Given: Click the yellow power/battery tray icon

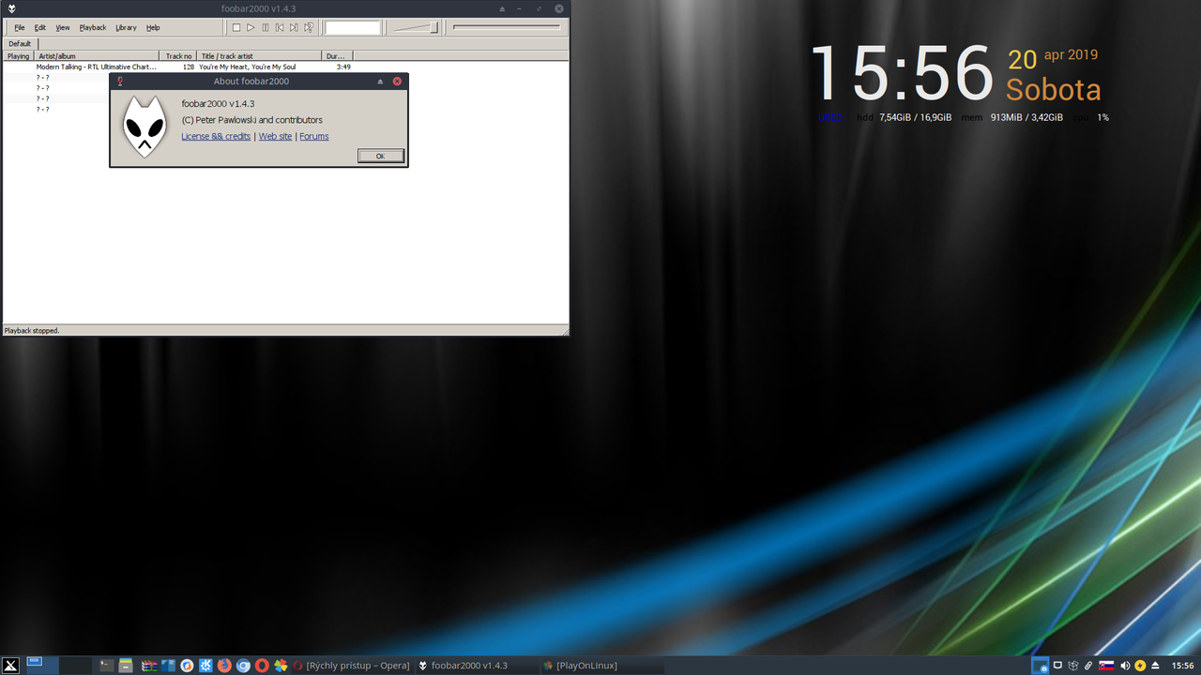Looking at the screenshot, I should pyautogui.click(x=1140, y=666).
